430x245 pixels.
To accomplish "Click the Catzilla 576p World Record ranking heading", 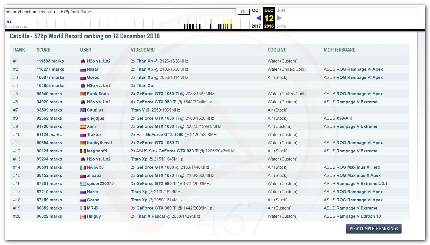I will pyautogui.click(x=85, y=36).
